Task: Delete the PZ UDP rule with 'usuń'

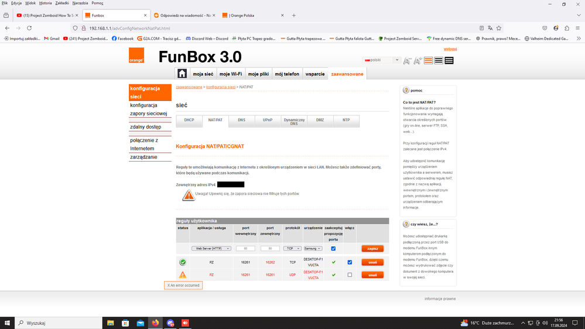Action: pos(372,275)
